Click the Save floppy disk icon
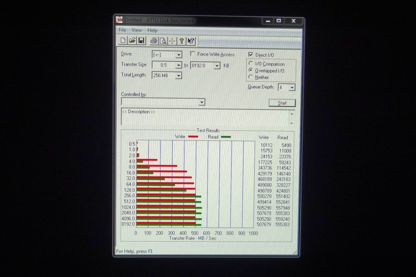 click(141, 41)
